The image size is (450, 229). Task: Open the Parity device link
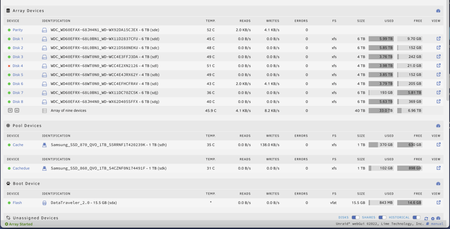point(18,30)
